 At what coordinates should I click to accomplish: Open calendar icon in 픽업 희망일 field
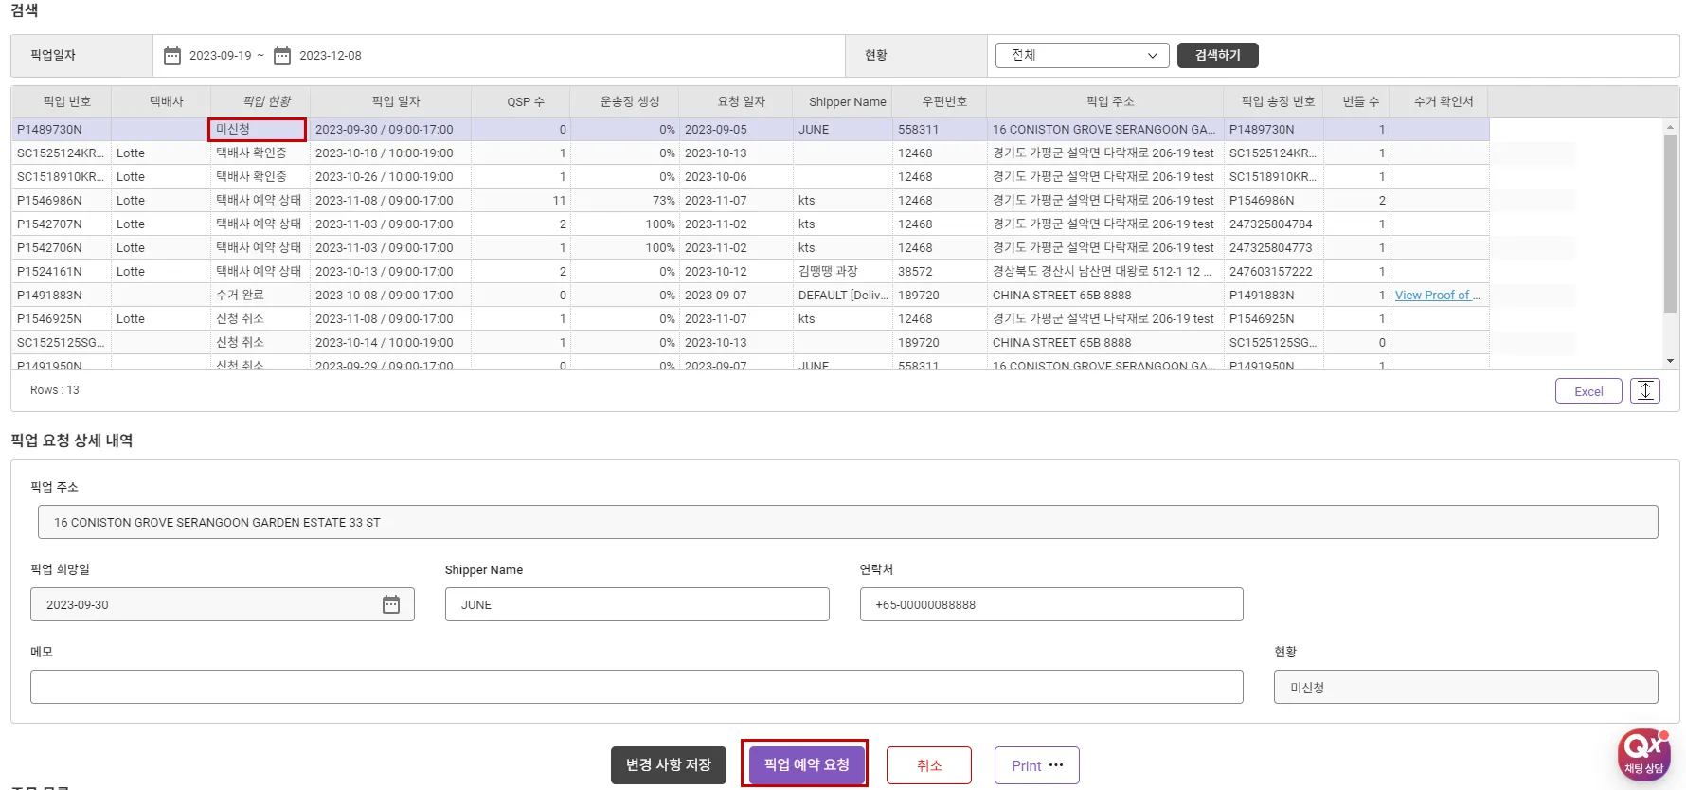pos(391,604)
